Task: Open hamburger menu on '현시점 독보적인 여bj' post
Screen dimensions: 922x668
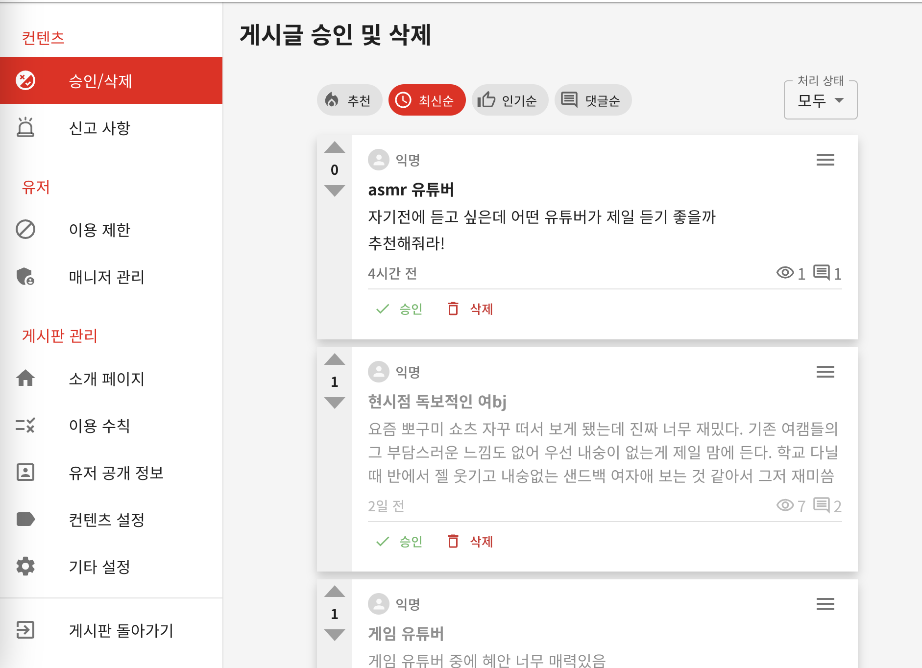Action: (825, 372)
